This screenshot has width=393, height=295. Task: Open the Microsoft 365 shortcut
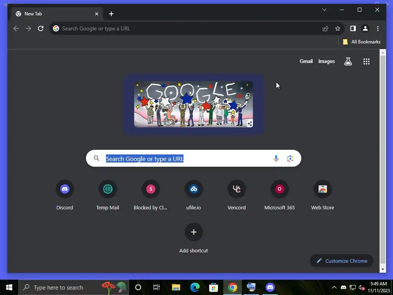[x=279, y=189]
